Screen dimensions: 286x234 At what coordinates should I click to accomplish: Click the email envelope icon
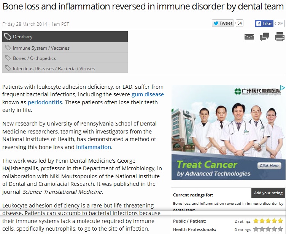point(249,37)
